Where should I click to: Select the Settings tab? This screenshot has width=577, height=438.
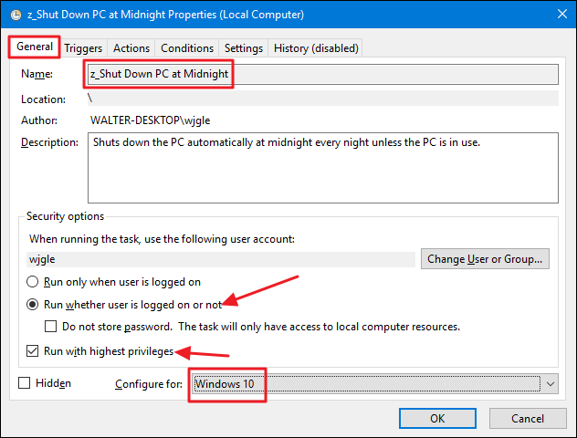point(244,47)
